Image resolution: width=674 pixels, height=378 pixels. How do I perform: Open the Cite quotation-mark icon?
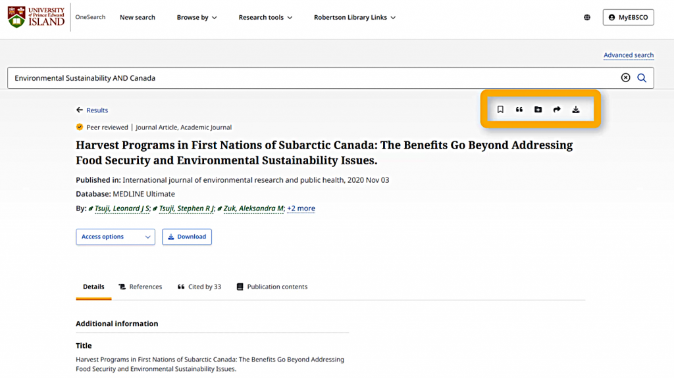coord(519,110)
